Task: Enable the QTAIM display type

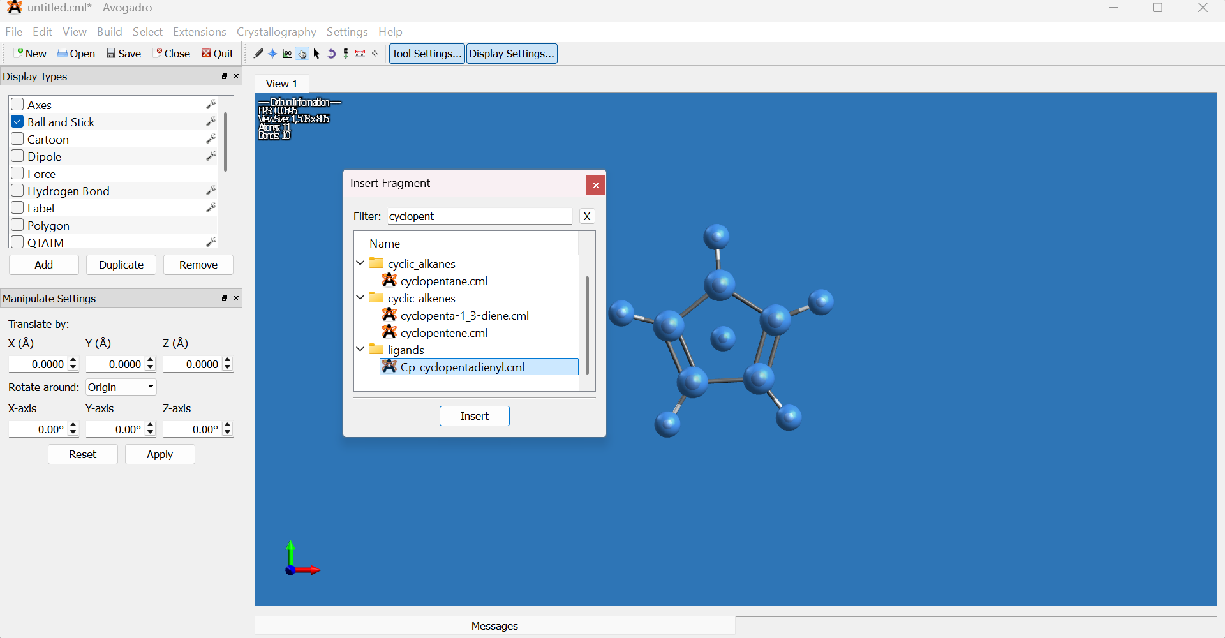Action: 17,242
